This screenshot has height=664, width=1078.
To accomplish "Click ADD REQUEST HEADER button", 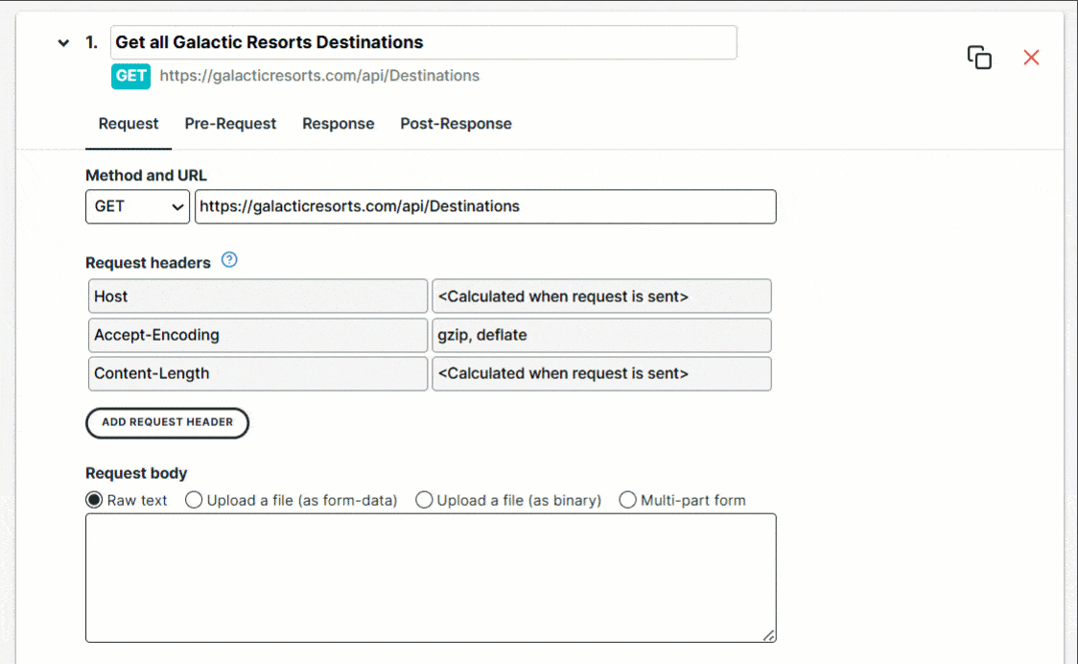I will pyautogui.click(x=167, y=423).
